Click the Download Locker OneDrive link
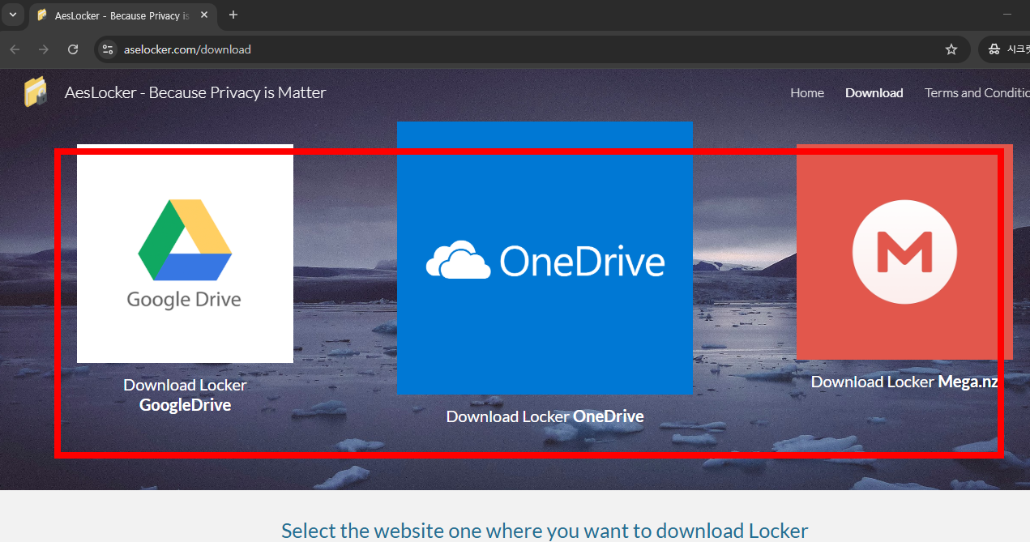Viewport: 1030px width, 542px height. pos(545,416)
